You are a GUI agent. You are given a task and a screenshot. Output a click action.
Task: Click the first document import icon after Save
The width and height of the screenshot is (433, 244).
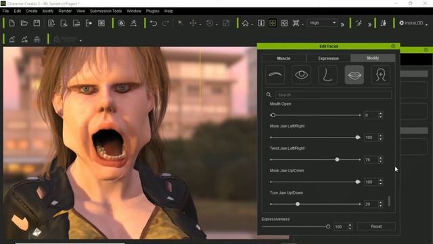(x=51, y=23)
